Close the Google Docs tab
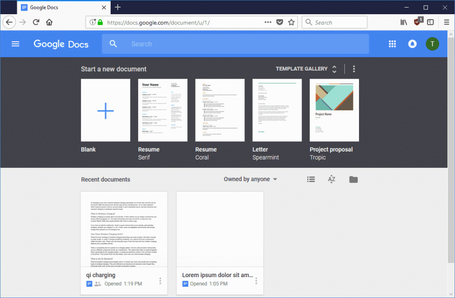Viewport: 455px width, 298px height. click(104, 7)
